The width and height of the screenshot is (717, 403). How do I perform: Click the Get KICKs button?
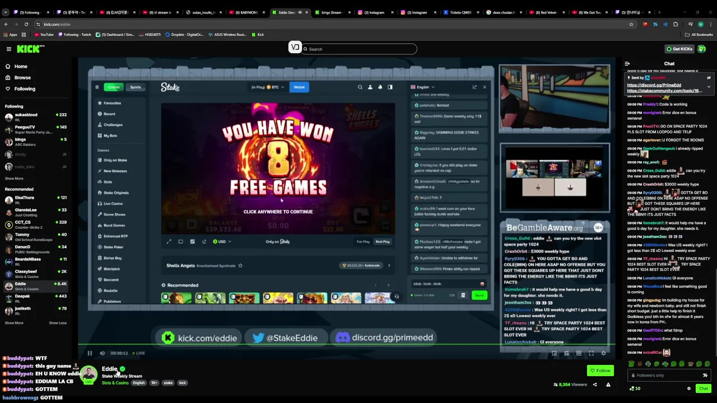point(679,49)
